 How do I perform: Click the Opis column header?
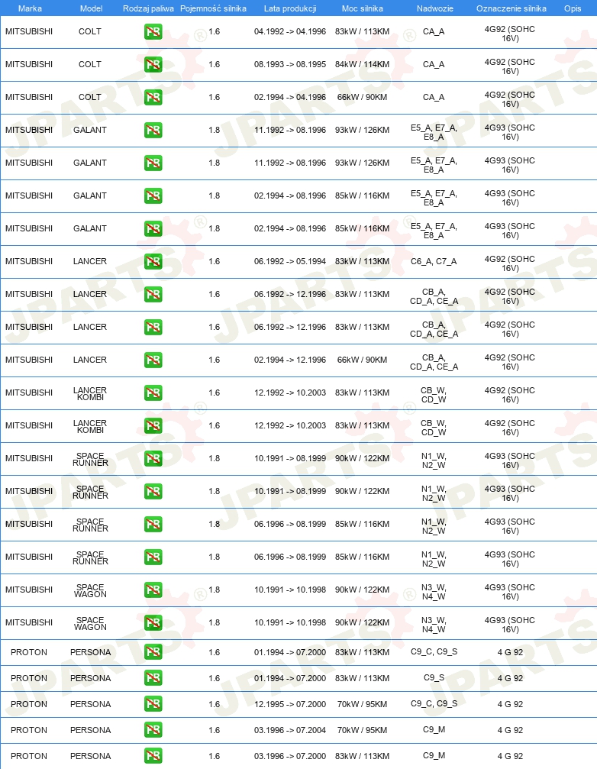(573, 8)
